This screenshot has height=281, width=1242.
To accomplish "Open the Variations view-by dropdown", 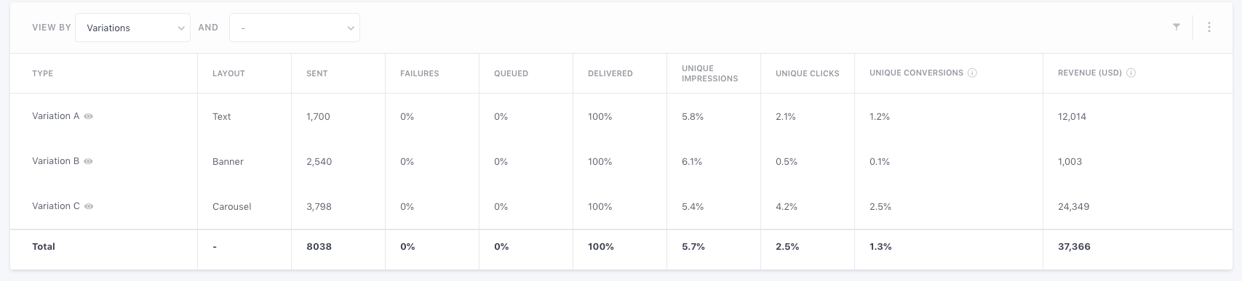I will pos(132,28).
